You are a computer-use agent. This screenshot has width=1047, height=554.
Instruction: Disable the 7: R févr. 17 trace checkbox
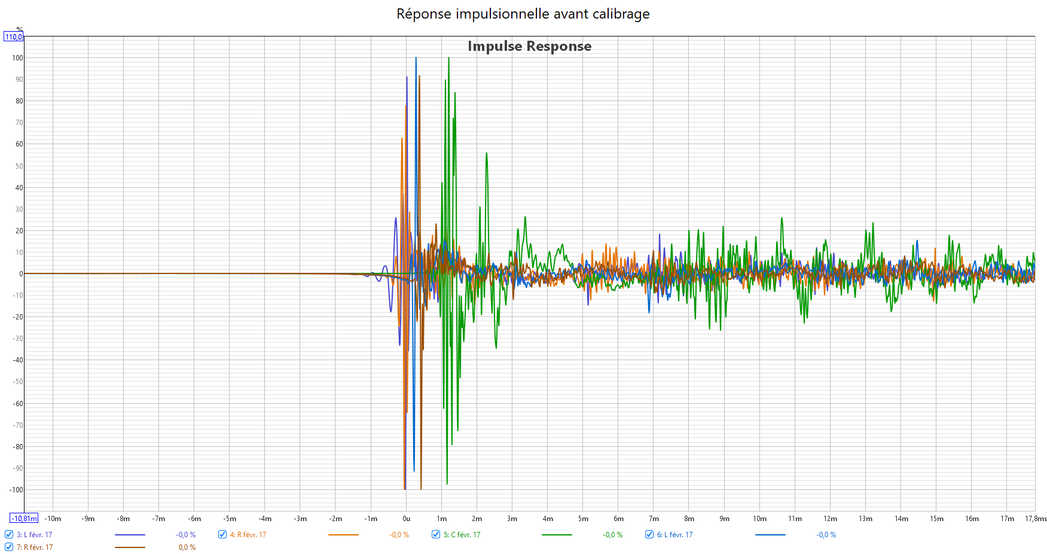tap(9, 547)
